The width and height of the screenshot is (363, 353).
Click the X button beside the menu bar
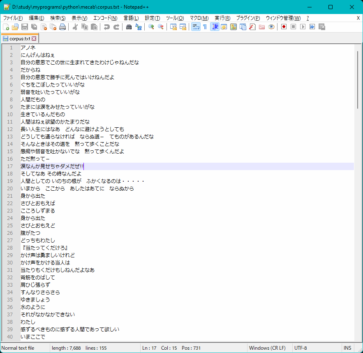click(x=358, y=18)
